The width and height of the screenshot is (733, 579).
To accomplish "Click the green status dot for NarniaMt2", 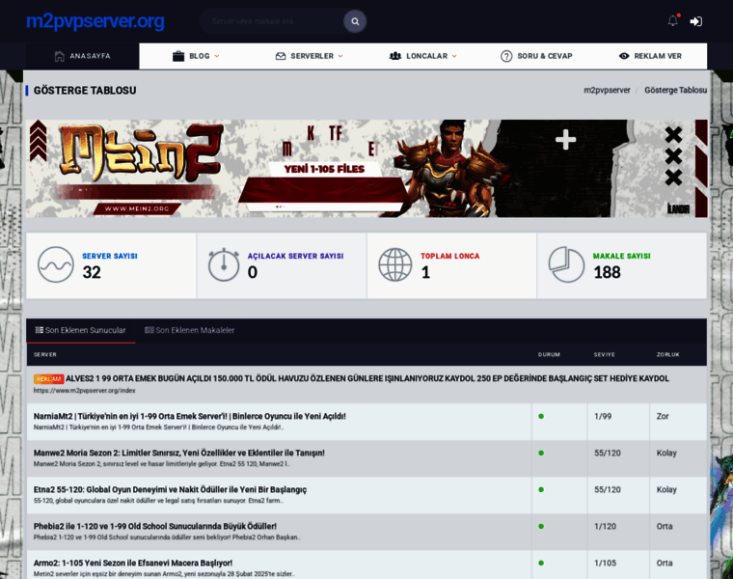I will (541, 416).
